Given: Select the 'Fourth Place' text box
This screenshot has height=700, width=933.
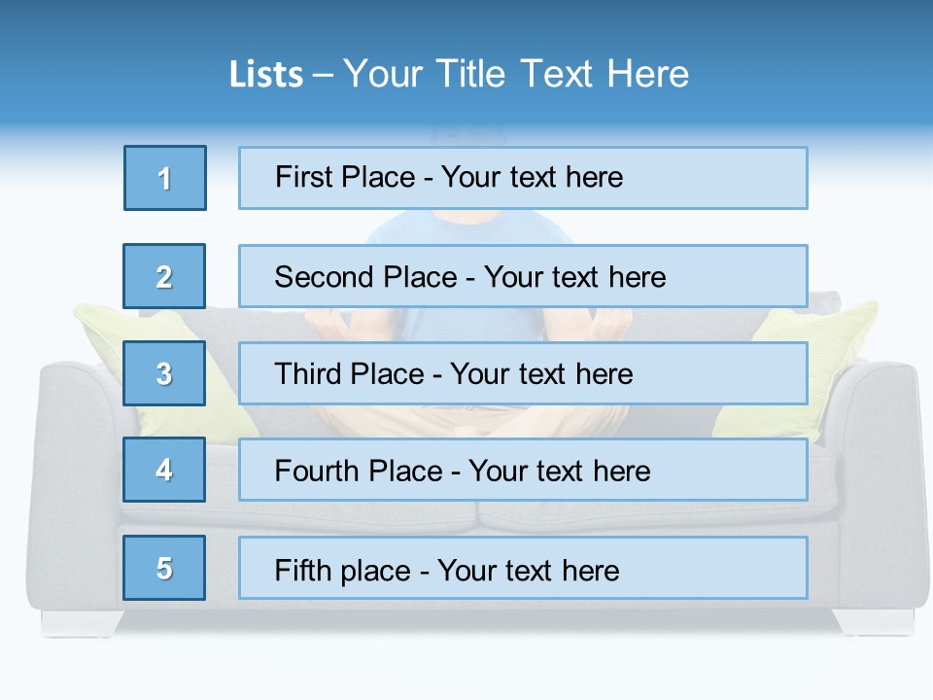Looking at the screenshot, I should 523,470.
